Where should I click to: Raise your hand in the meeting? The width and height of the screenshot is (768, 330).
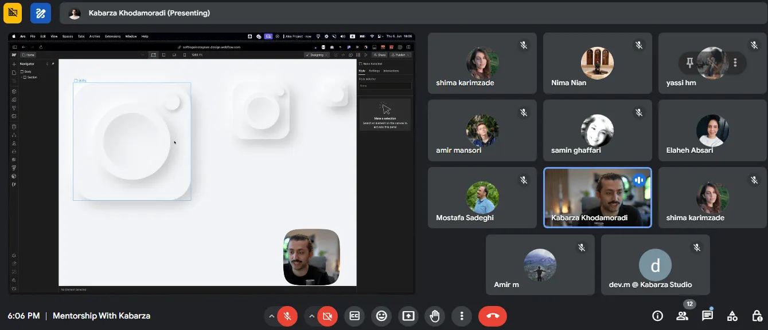click(435, 316)
